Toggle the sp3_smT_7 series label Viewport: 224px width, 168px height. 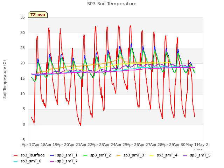(x=67, y=161)
